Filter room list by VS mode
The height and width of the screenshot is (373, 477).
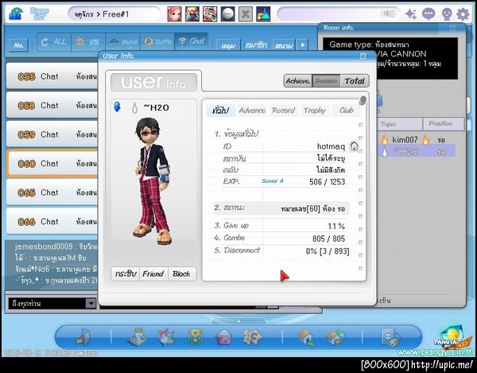tap(88, 41)
